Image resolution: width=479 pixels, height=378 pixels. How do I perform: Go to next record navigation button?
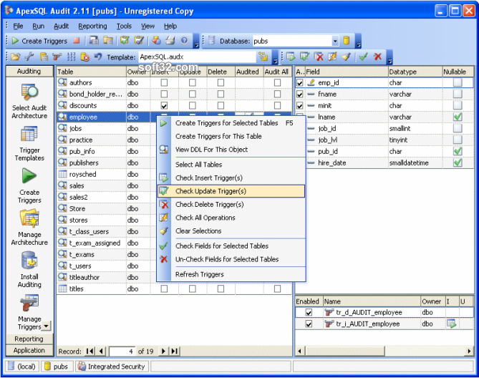[x=164, y=351]
